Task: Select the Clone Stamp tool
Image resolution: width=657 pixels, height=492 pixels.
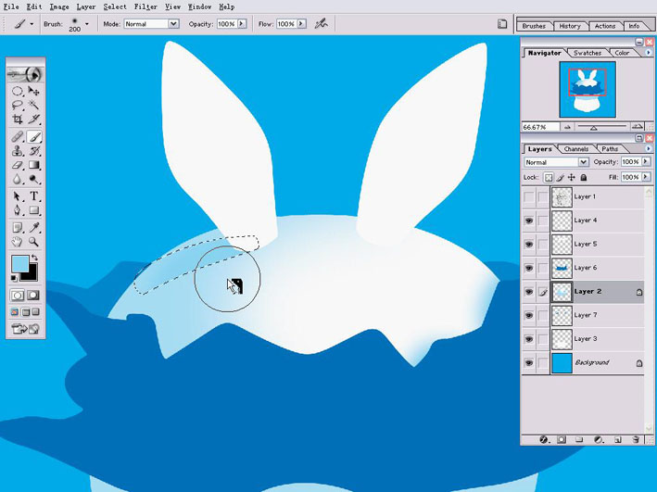Action: (x=18, y=151)
